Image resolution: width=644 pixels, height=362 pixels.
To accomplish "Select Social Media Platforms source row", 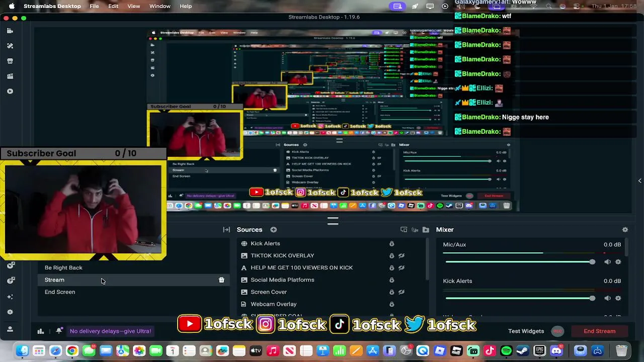I will pyautogui.click(x=331, y=280).
